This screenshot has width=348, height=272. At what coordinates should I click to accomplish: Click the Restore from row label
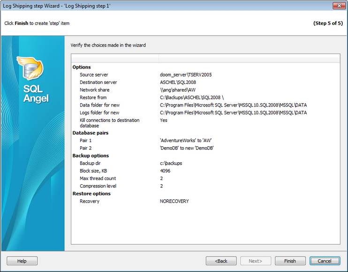pos(93,98)
